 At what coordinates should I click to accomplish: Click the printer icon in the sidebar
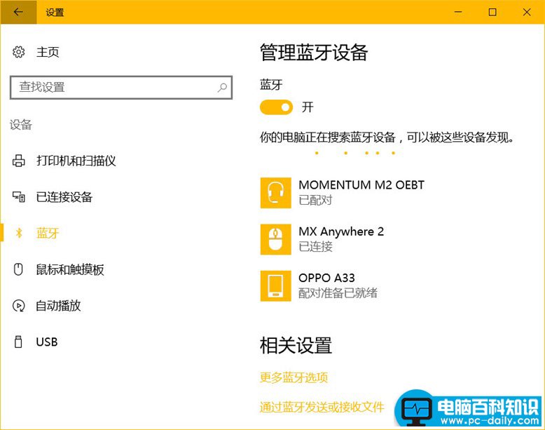(18, 161)
